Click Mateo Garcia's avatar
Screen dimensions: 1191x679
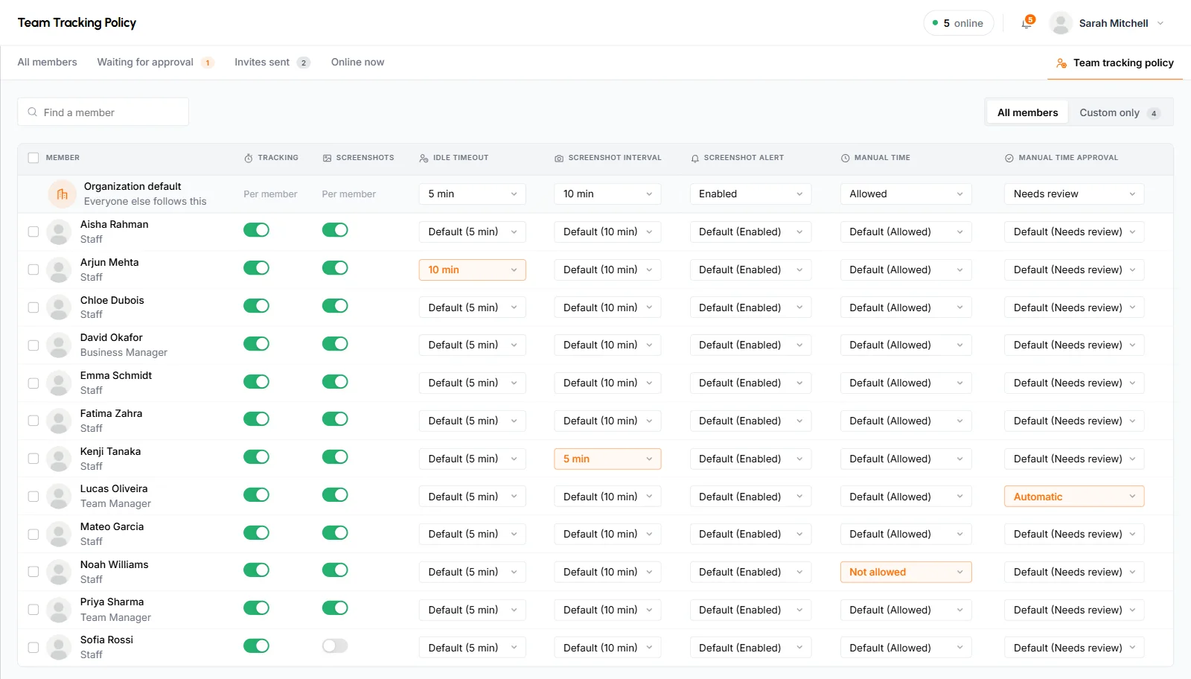[59, 534]
